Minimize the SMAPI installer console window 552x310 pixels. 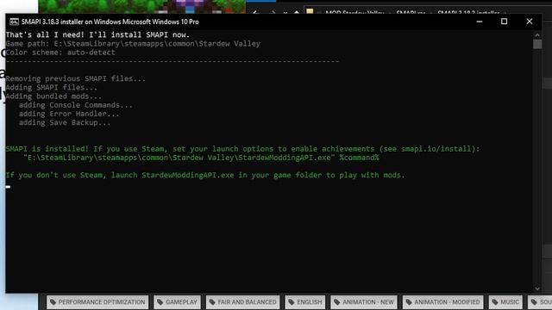click(480, 22)
